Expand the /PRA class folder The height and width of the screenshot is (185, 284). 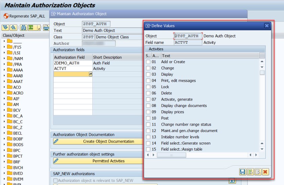coord(4,64)
